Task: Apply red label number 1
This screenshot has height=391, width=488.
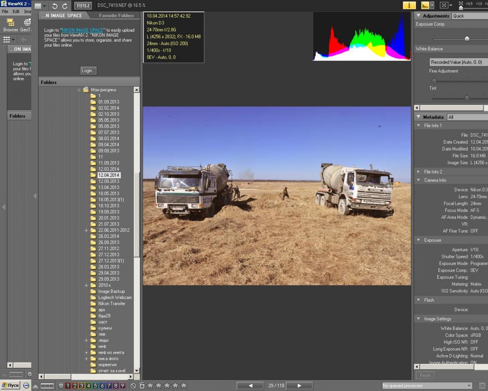Action: coord(68,385)
